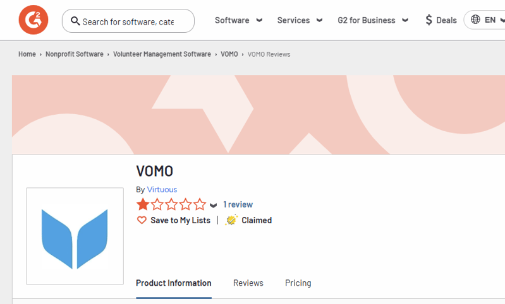Expand G2 for Business chevron
Screen dimensions: 505x304
pos(405,20)
